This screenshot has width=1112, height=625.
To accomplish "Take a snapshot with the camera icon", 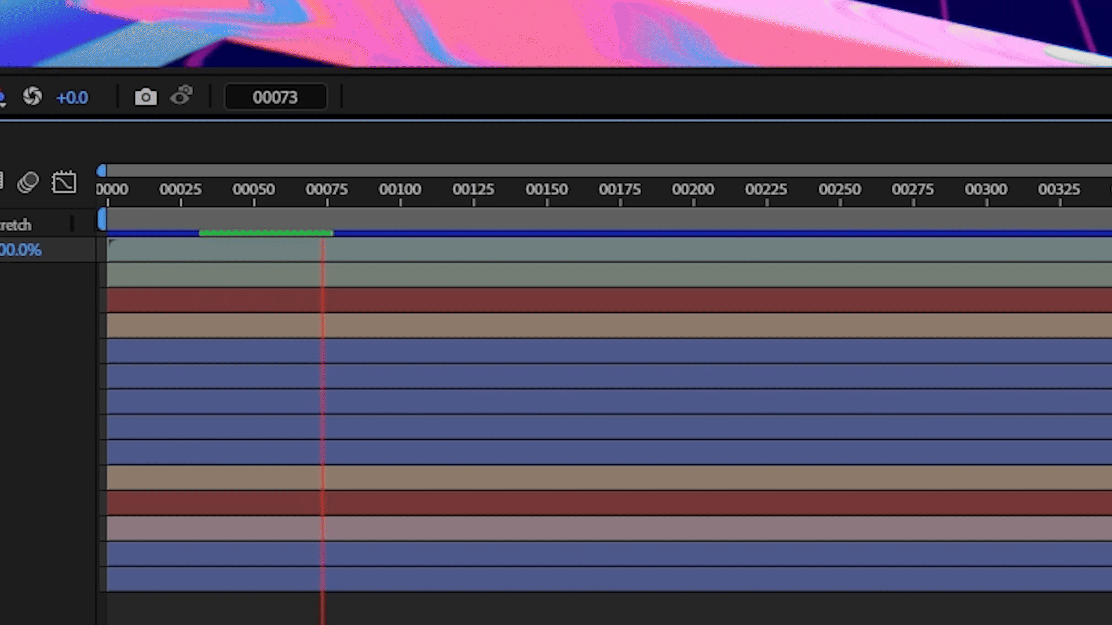I will click(145, 97).
